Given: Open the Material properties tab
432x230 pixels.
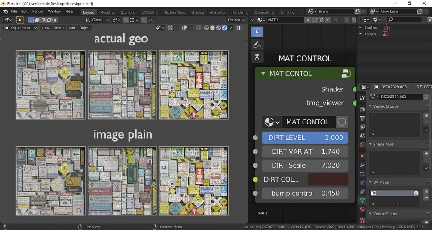Looking at the screenshot, I should point(362,209).
